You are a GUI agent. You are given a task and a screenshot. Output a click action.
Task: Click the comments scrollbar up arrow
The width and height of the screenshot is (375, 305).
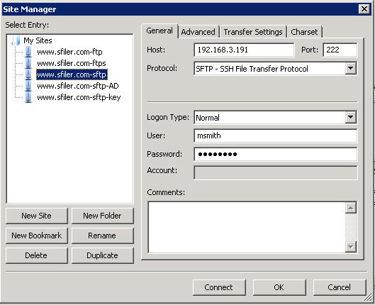351,208
